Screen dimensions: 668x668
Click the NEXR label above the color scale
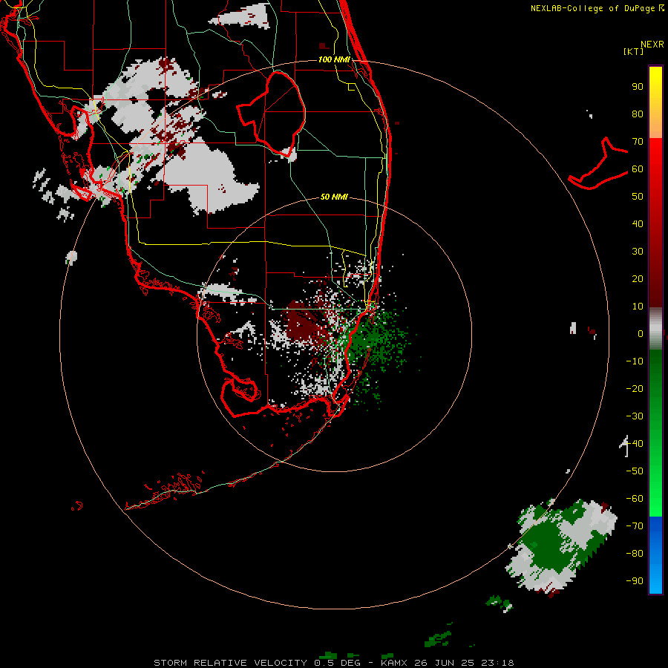coord(652,45)
